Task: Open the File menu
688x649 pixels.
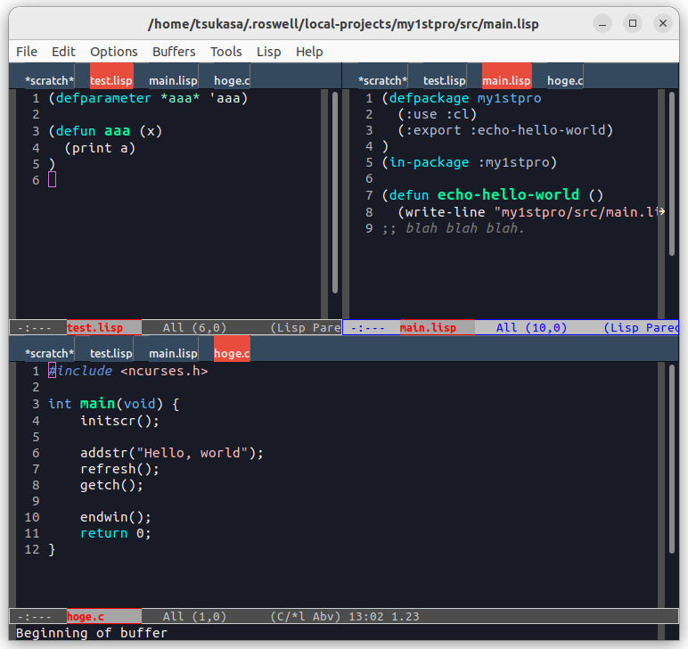Action: pos(27,52)
